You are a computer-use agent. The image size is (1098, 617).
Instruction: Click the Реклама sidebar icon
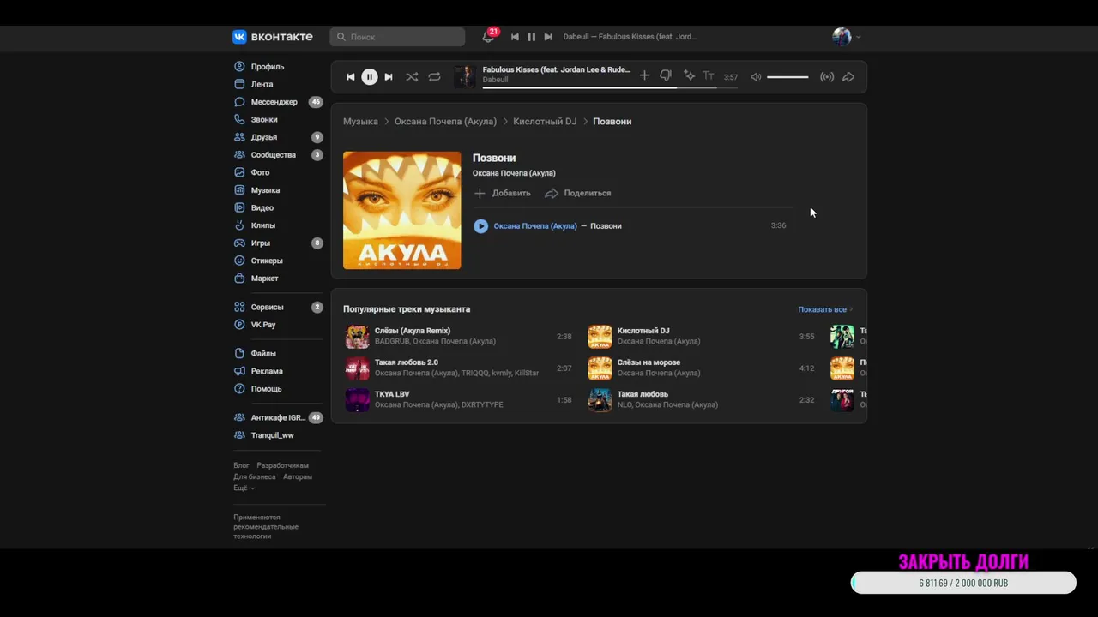tap(240, 371)
